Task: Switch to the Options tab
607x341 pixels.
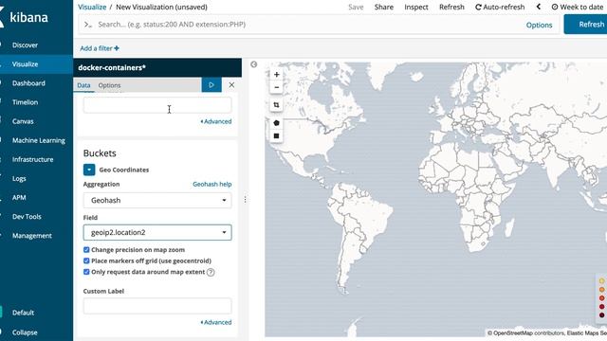Action: point(109,85)
